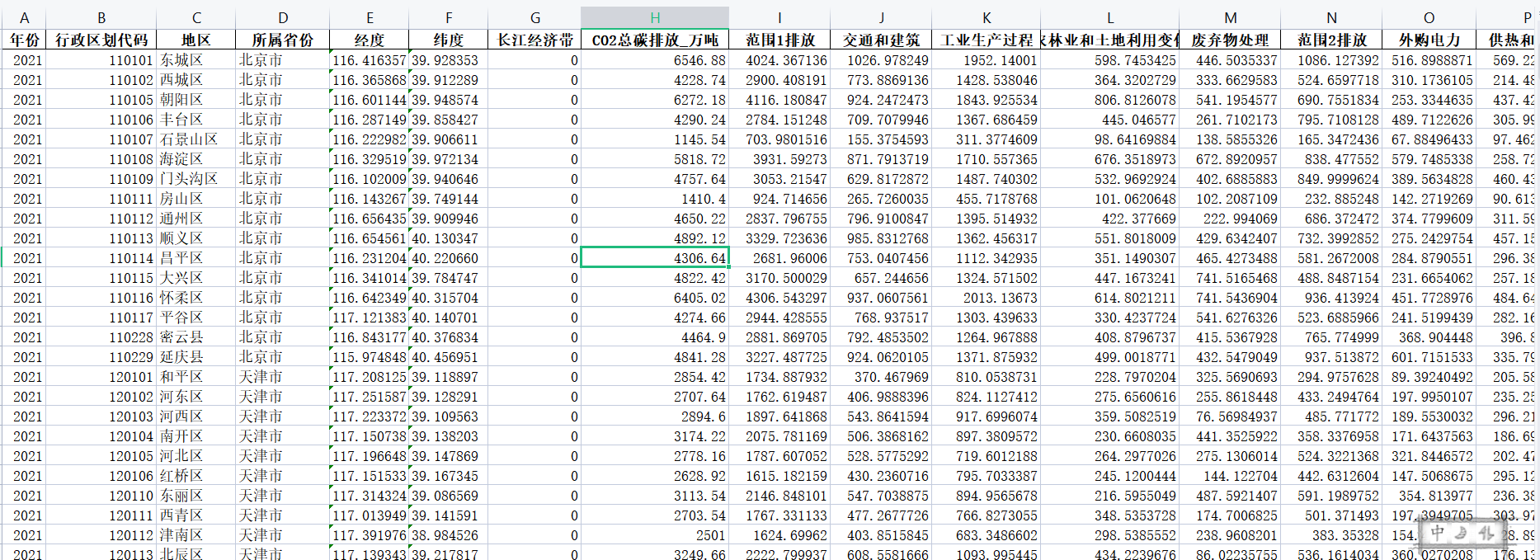Select the cell containing 和平区

pyautogui.click(x=196, y=377)
